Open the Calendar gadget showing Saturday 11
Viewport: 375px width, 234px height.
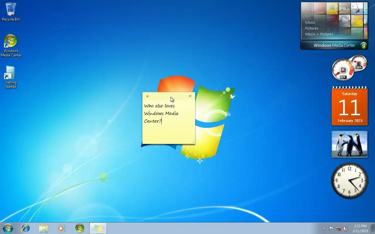350,106
